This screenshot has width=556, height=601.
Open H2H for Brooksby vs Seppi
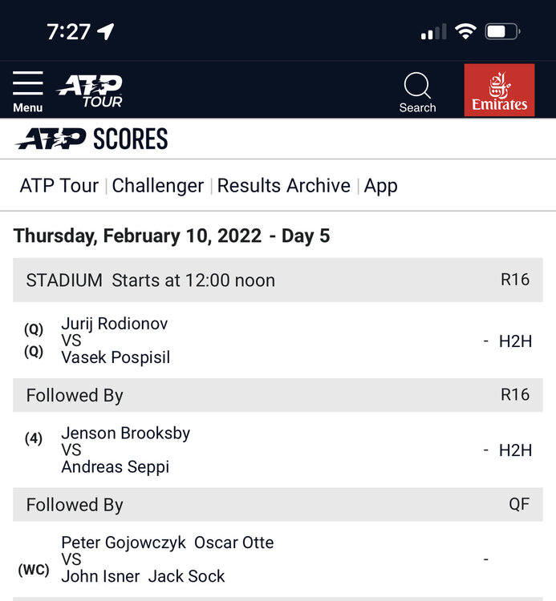click(x=515, y=450)
